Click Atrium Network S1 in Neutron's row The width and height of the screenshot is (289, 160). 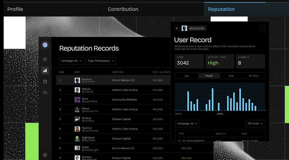coord(123,80)
